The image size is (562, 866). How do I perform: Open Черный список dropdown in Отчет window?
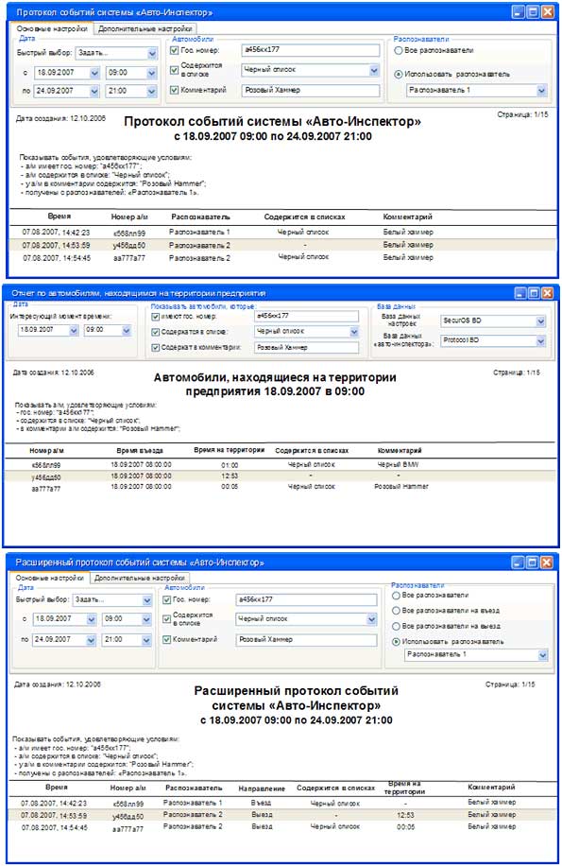354,332
